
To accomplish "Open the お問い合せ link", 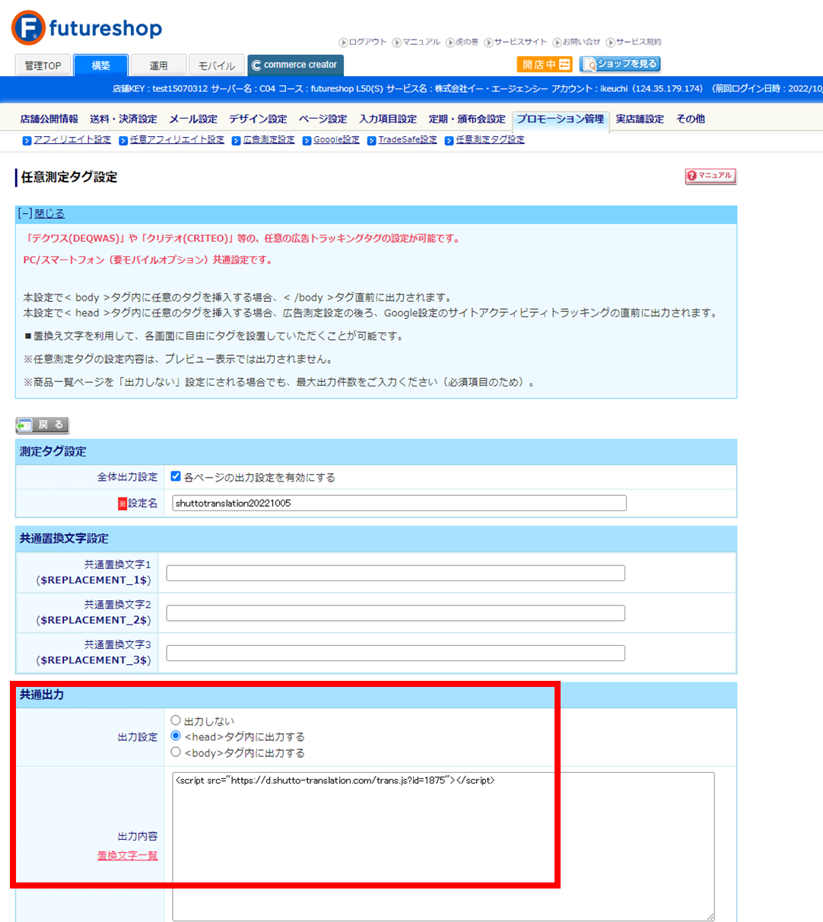I will click(581, 42).
